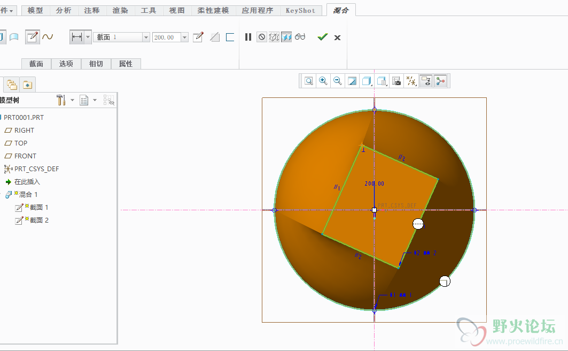Open model tree settings hammer icon
Viewport: 568px width, 351px height.
[x=61, y=100]
